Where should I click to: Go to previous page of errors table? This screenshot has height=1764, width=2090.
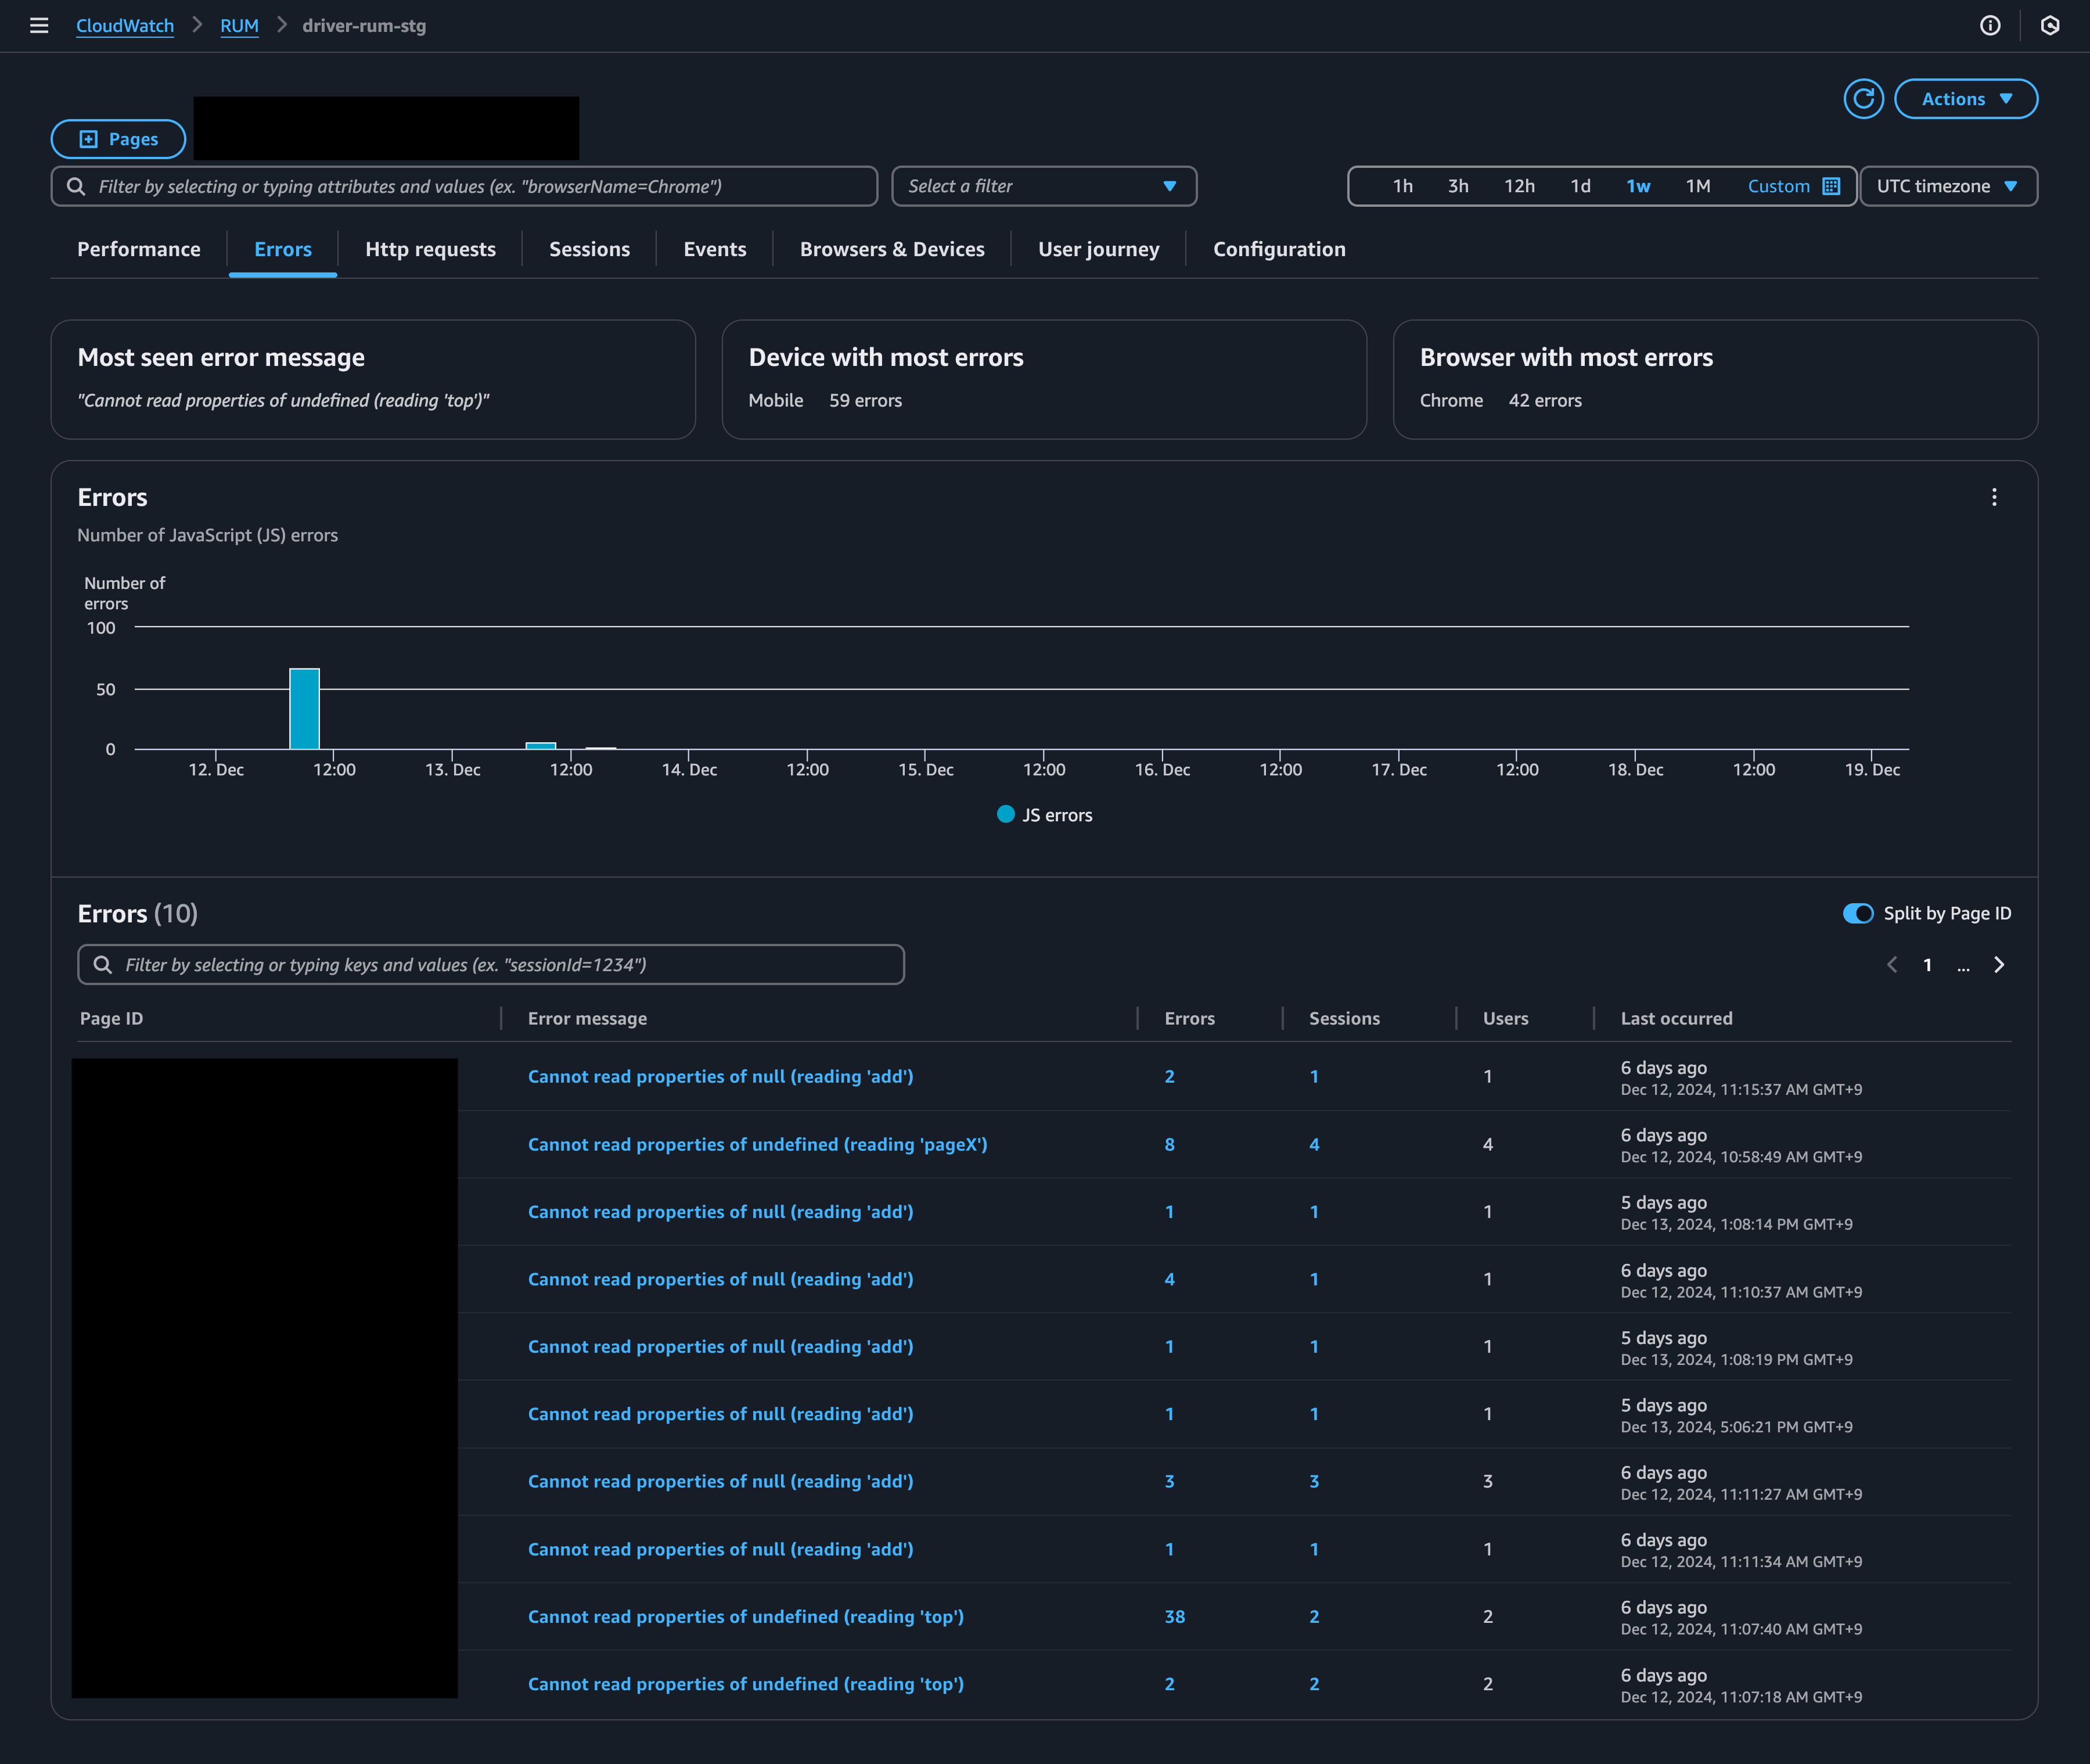tap(1891, 965)
